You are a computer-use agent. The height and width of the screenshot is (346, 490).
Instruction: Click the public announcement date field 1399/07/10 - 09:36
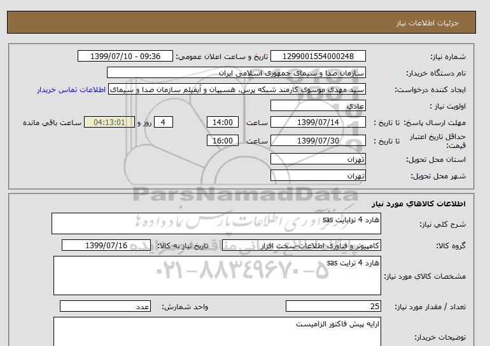point(125,56)
